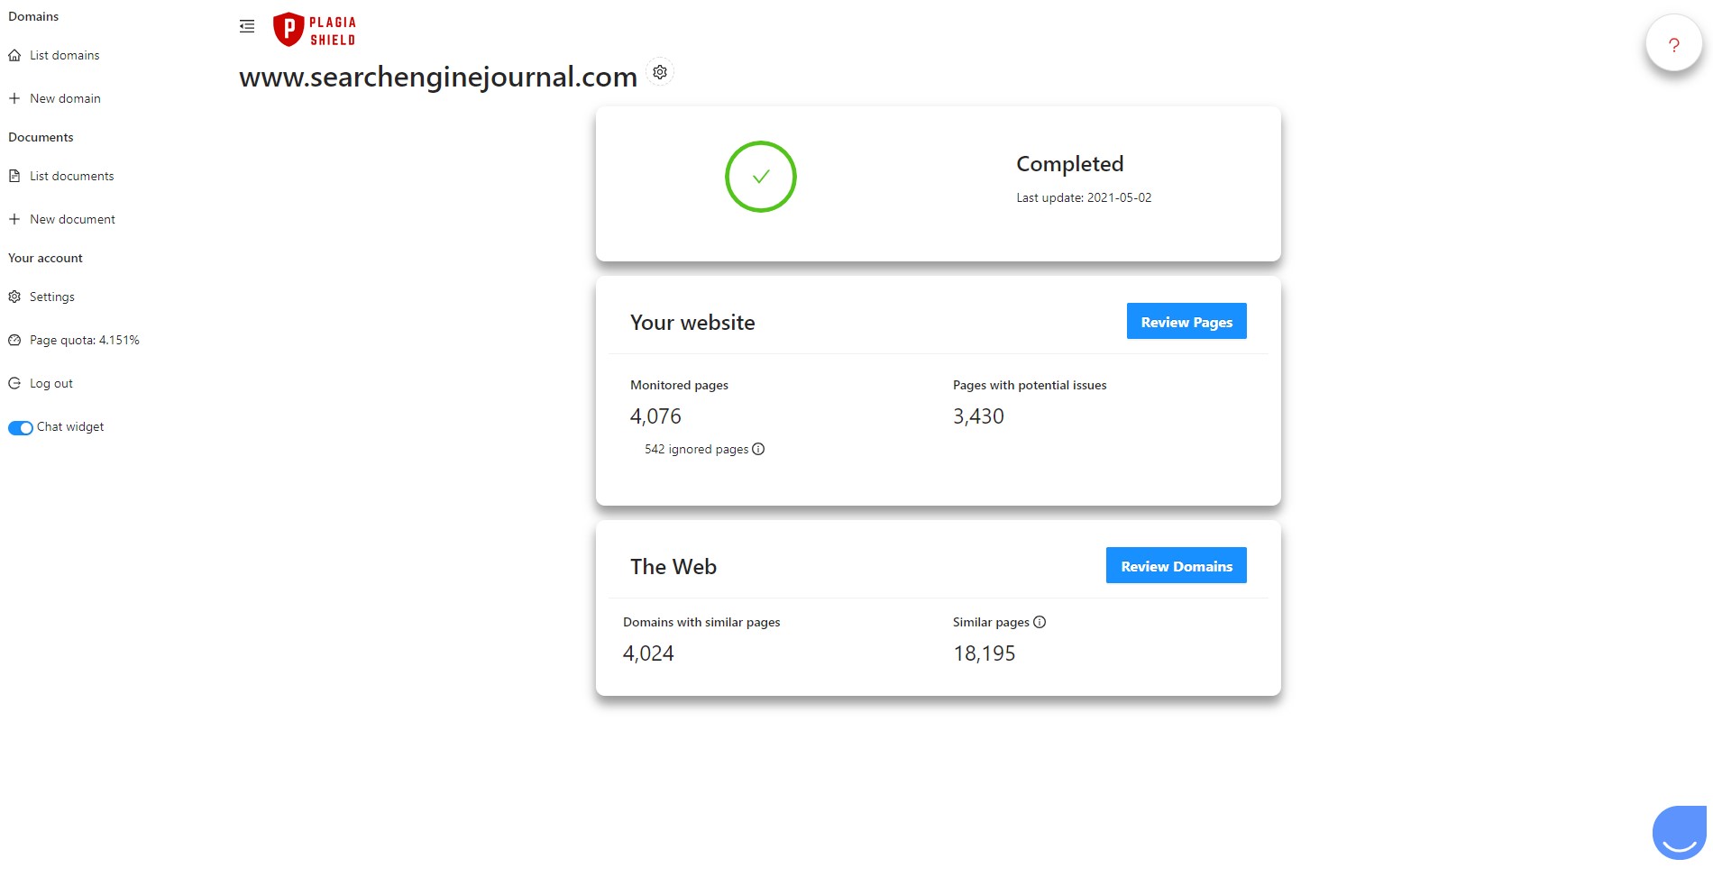This screenshot has height=877, width=1713.
Task: Click the info icon next to Similar pages
Action: [1040, 622]
